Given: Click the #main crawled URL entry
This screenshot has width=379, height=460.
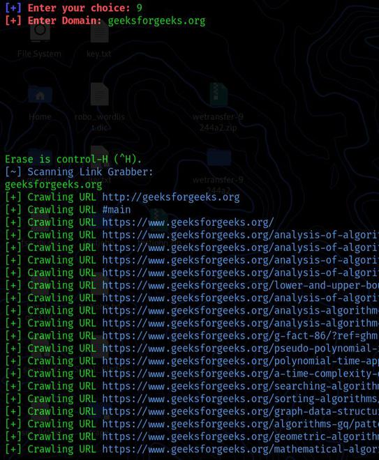Looking at the screenshot, I should pos(117,210).
